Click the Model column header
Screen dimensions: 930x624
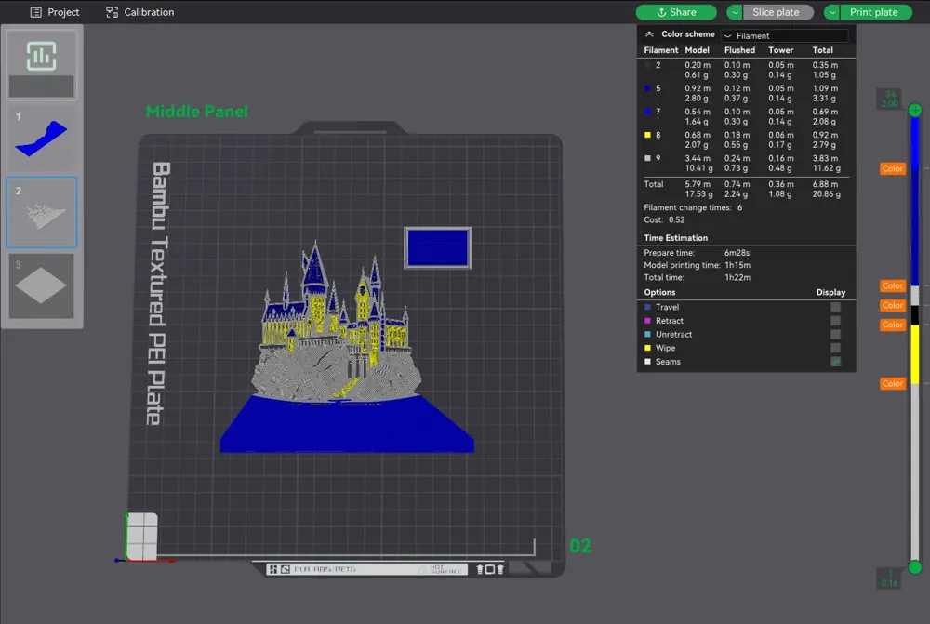[697, 50]
